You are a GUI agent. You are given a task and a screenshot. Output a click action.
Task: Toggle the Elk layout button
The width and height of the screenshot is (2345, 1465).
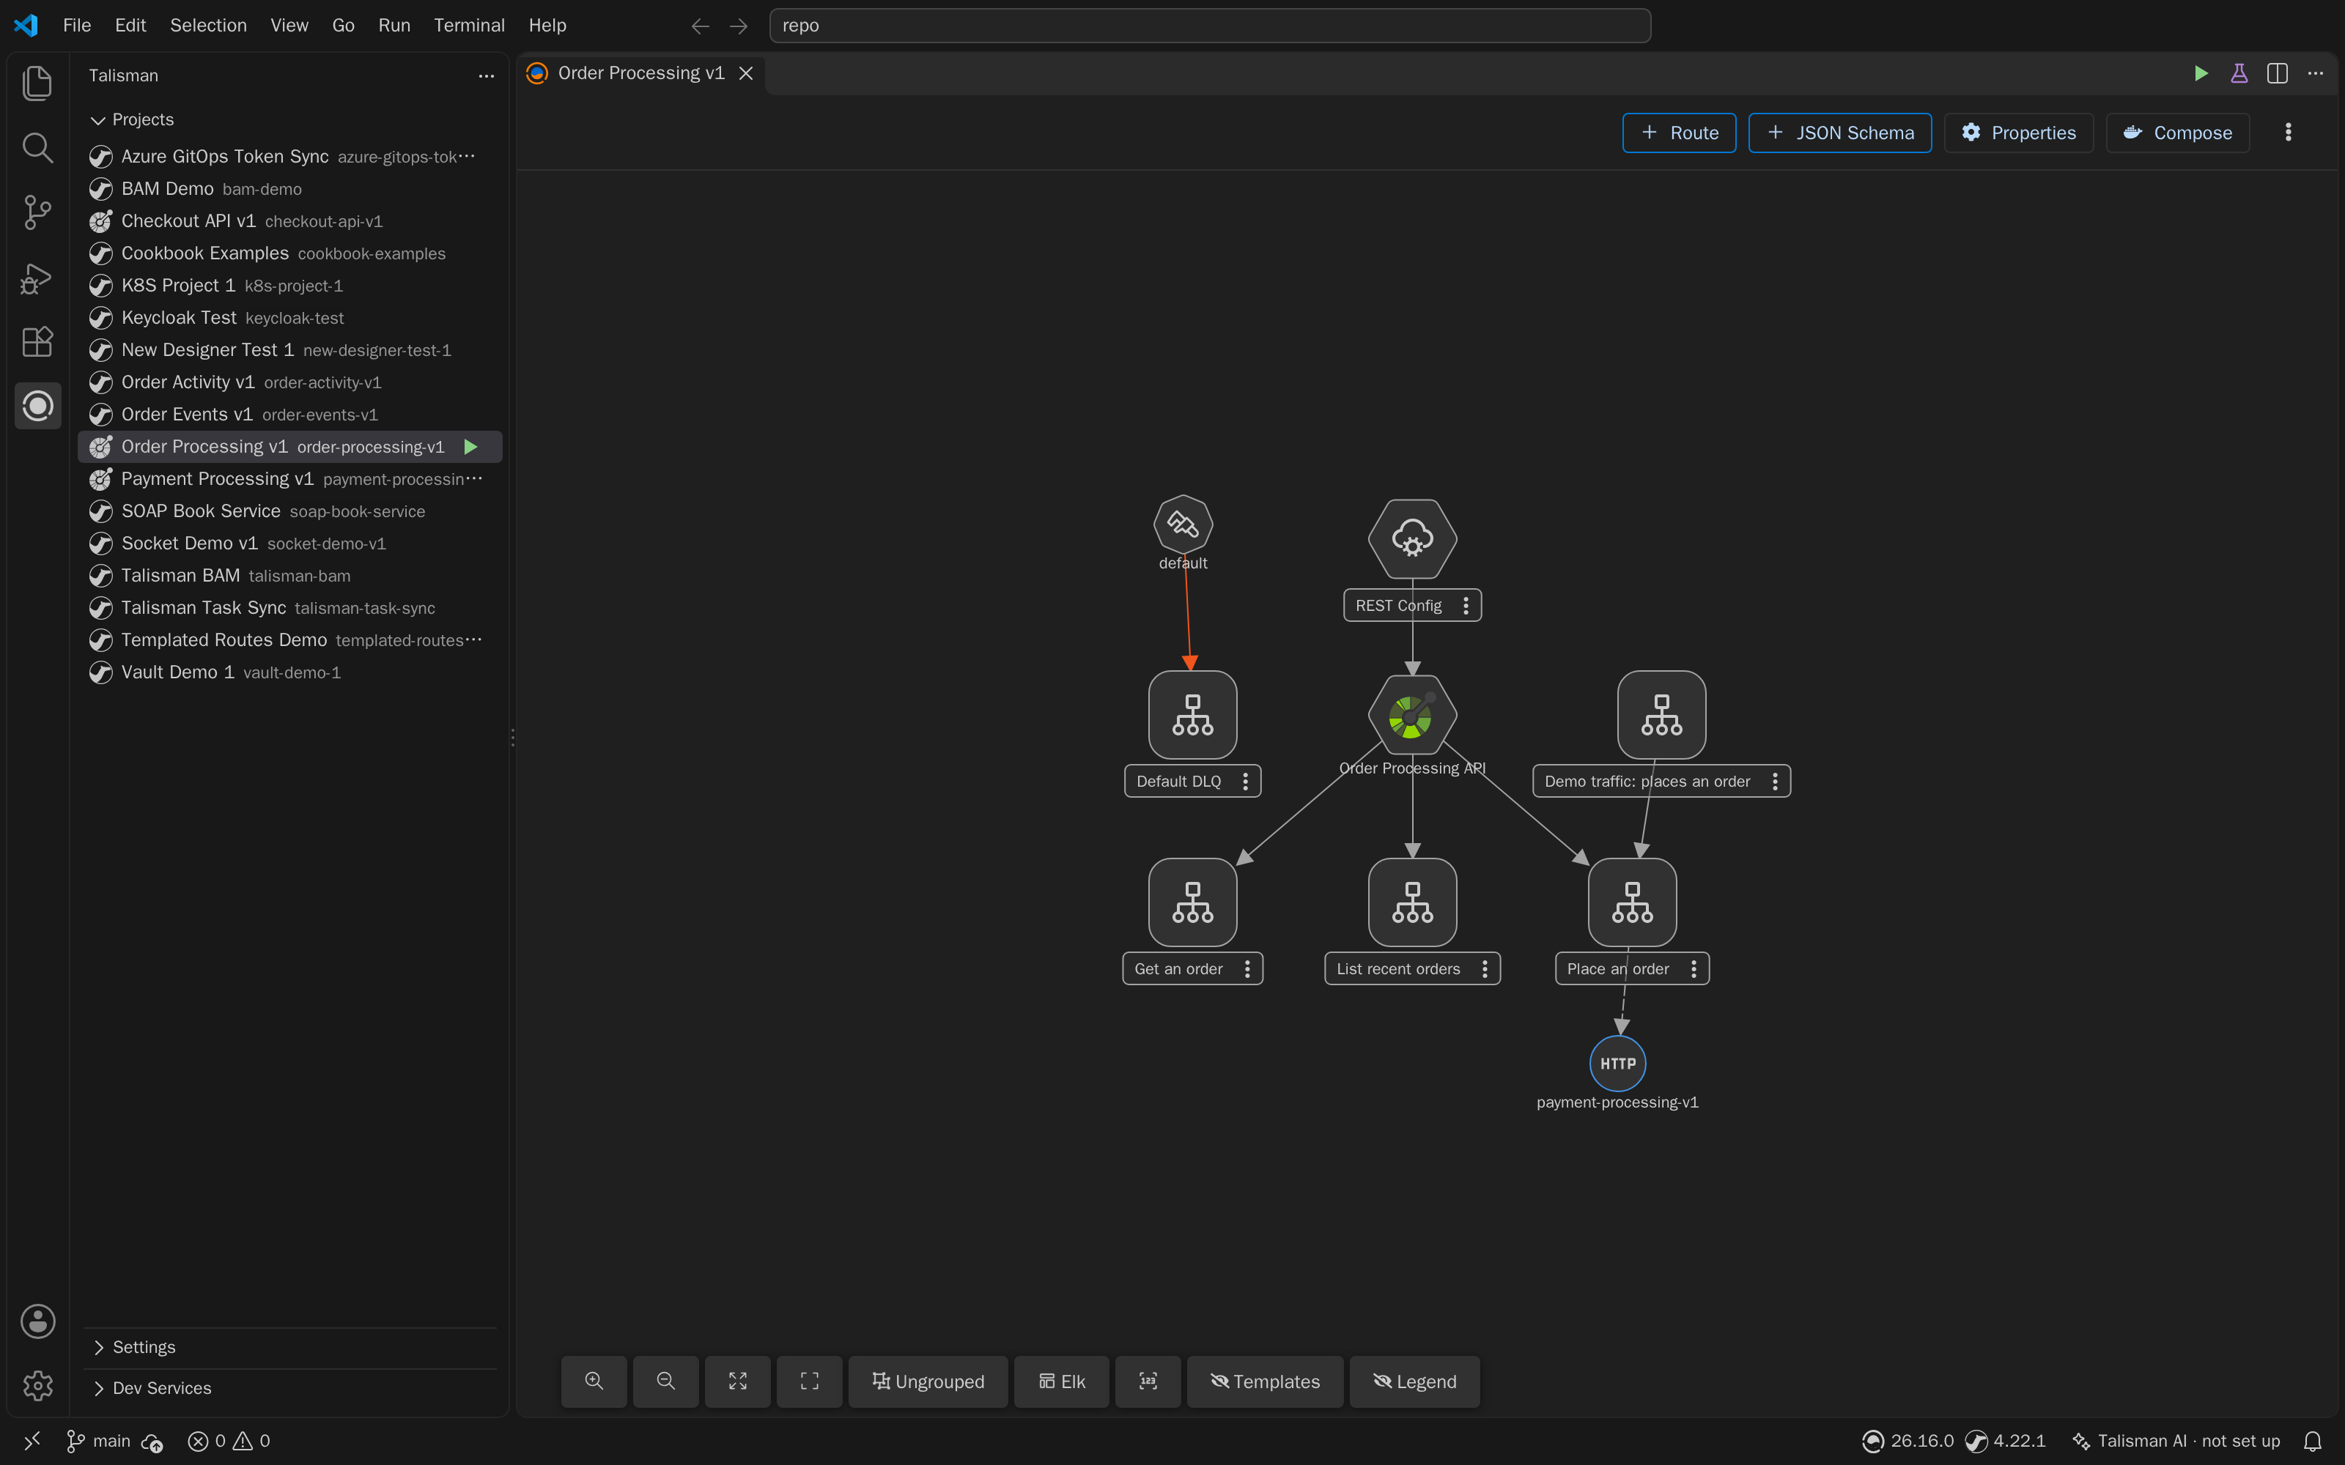[1061, 1381]
